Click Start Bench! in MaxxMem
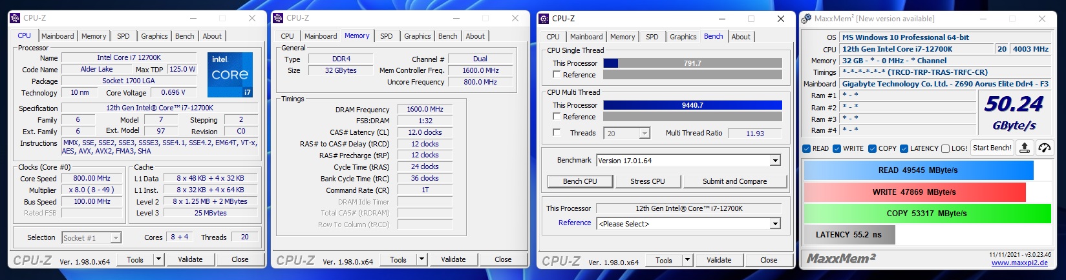 992,148
